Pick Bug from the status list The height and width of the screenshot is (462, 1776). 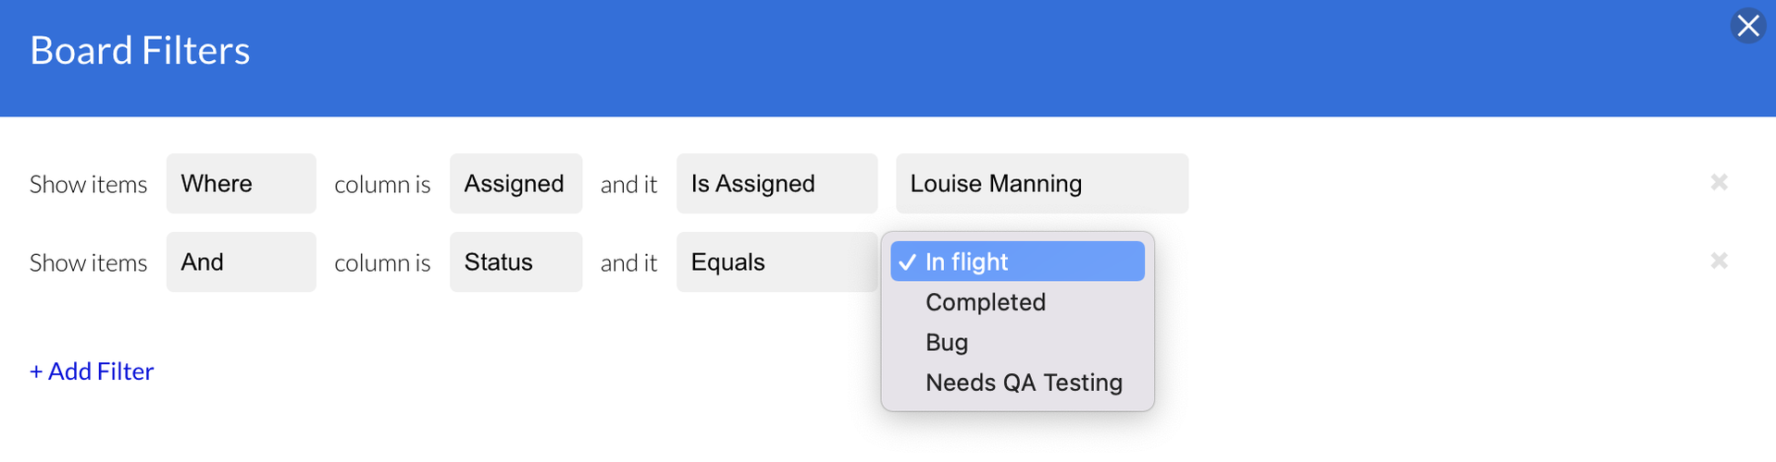click(x=947, y=343)
